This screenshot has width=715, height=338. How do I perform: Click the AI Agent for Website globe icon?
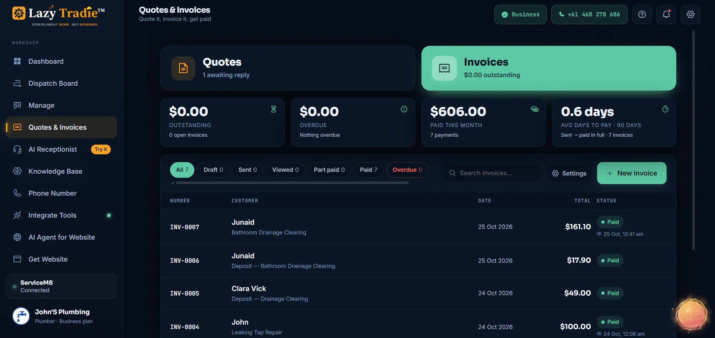click(17, 237)
